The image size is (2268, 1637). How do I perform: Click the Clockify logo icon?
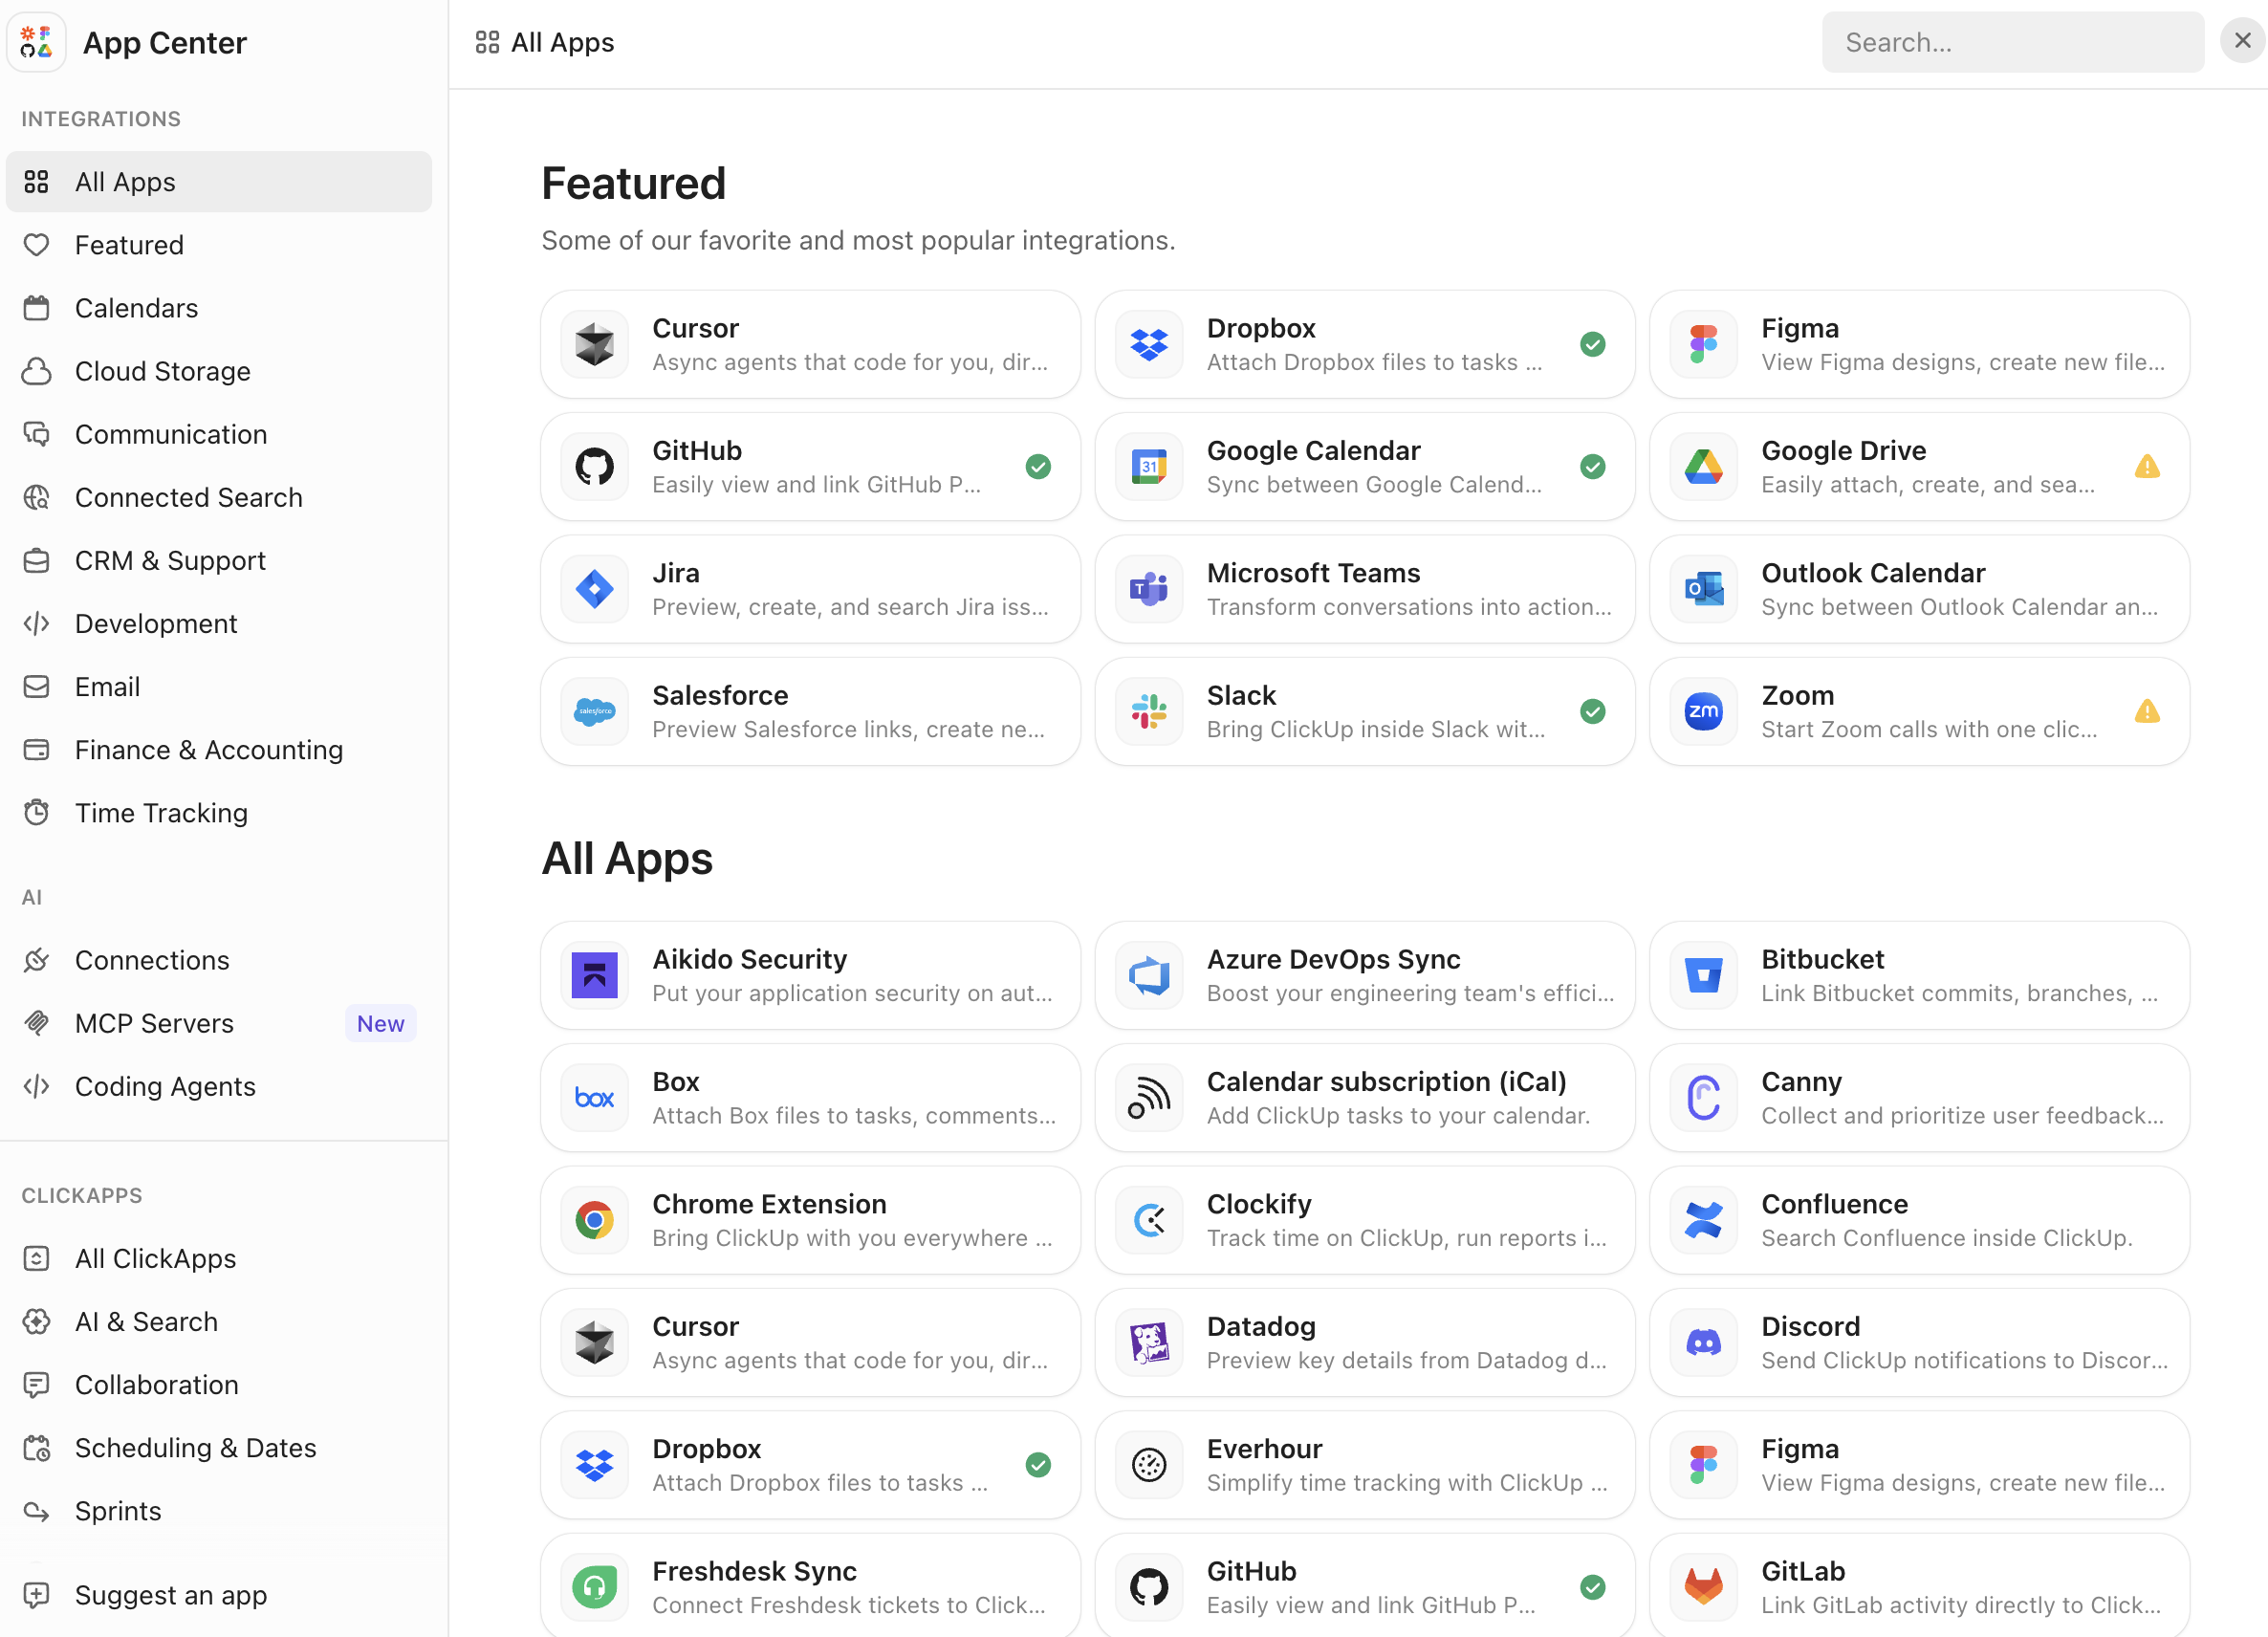(x=1149, y=1220)
